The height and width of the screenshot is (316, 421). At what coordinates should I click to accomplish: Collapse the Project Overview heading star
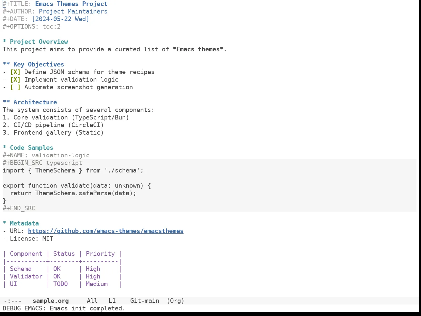coord(5,42)
